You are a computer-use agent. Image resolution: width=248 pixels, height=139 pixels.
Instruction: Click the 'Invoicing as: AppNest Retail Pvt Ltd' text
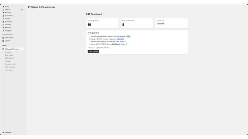(99, 48)
